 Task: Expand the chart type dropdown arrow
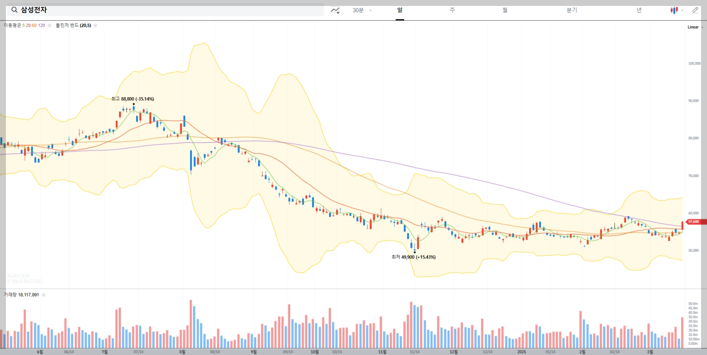point(682,11)
